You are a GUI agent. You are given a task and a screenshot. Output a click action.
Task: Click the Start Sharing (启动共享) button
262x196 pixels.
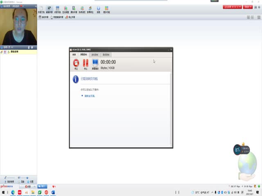click(43, 17)
